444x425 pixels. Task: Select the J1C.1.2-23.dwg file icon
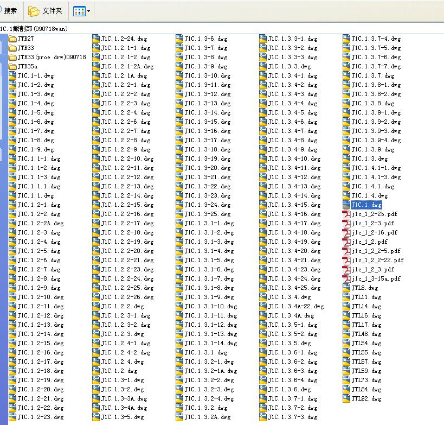point(12,417)
